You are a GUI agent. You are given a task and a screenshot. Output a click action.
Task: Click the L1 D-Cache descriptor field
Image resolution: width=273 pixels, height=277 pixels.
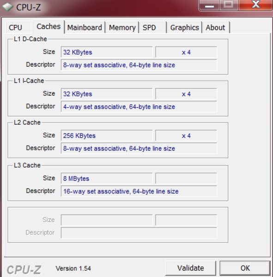pyautogui.click(x=139, y=65)
